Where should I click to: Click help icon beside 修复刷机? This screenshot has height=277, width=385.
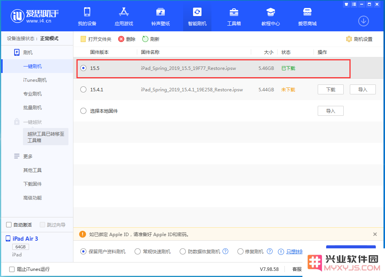(x=270, y=251)
